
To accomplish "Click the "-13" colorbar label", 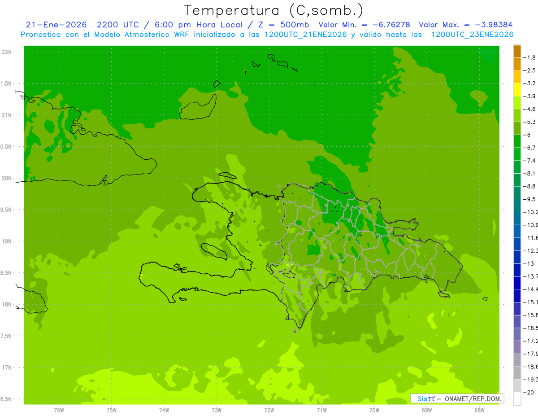I will point(529,264).
